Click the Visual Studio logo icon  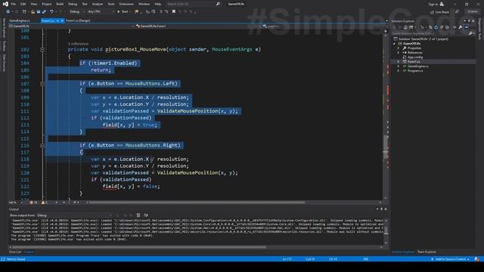point(5,4)
